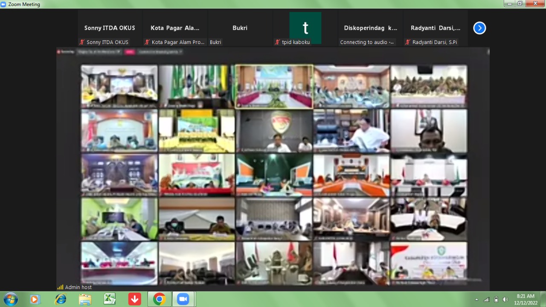
Task: Show next participants with blue arrow button
Action: click(x=479, y=28)
